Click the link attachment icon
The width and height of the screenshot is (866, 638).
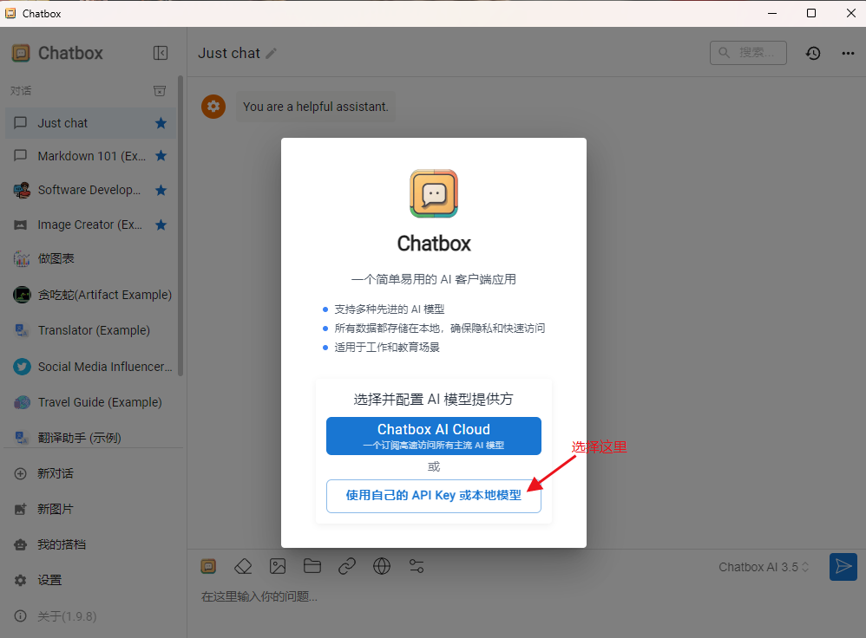(347, 566)
